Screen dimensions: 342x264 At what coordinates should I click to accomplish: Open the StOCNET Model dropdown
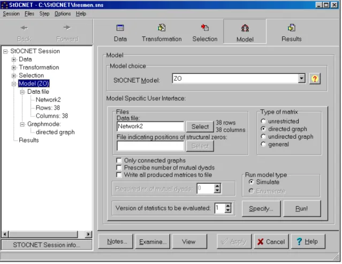[301, 78]
